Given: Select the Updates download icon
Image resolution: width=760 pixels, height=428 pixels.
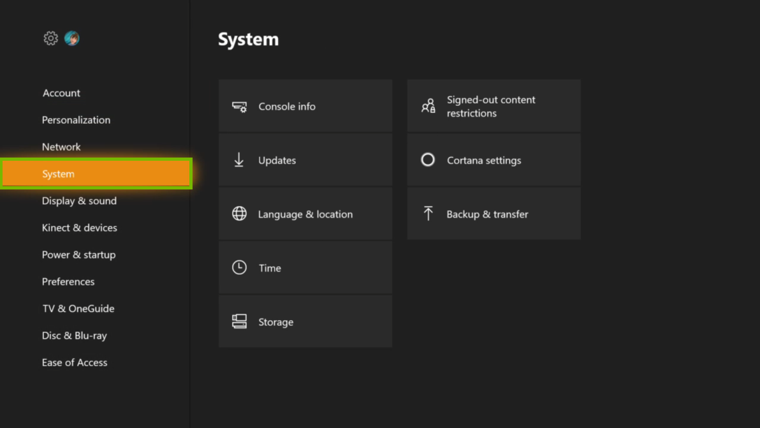Looking at the screenshot, I should tap(238, 160).
